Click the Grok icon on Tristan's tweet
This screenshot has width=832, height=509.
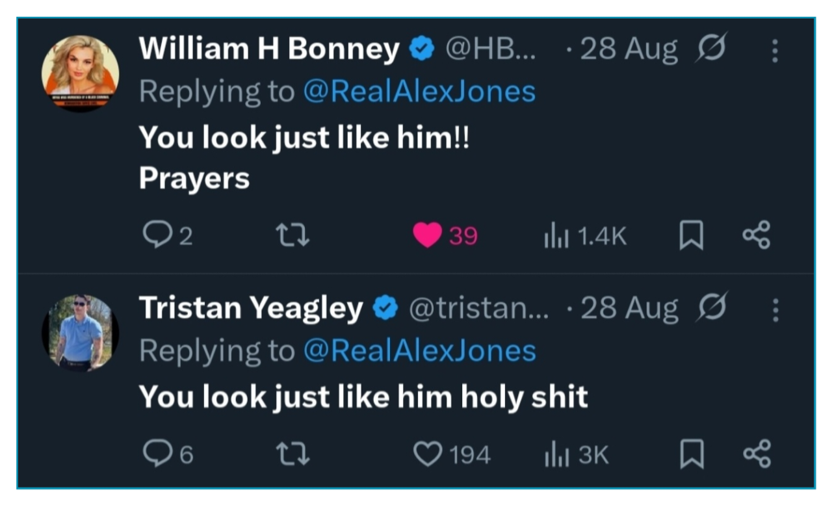click(x=710, y=307)
